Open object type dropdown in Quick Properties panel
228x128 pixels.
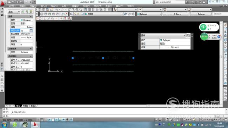click(163, 35)
